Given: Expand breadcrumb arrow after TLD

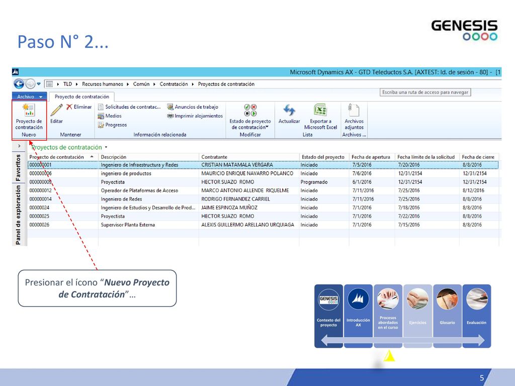Looking at the screenshot, I should (x=77, y=84).
